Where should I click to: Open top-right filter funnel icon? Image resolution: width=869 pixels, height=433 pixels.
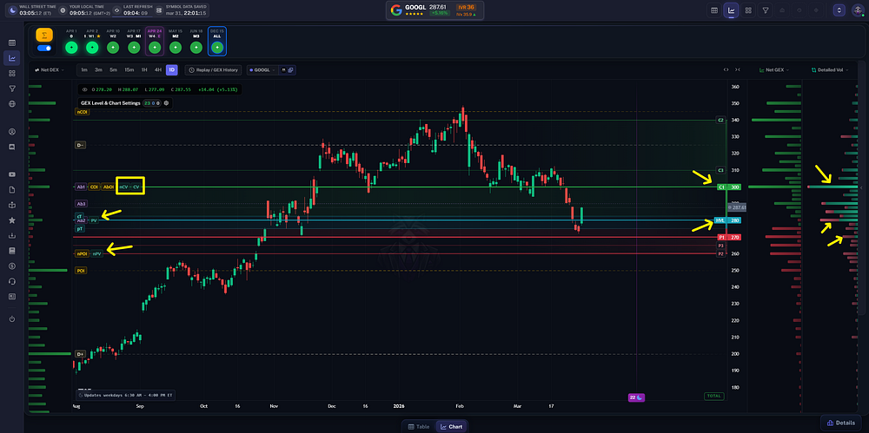point(766,10)
